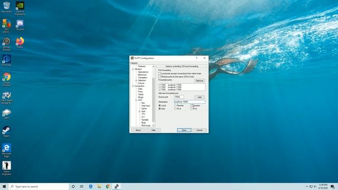Click the Cancel button
338x190 pixels.
pyautogui.click(x=199, y=130)
